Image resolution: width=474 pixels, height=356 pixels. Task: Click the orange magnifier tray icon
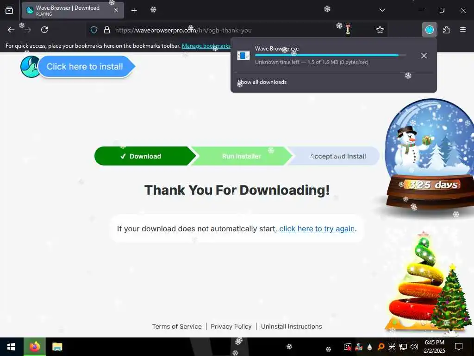tap(381, 347)
